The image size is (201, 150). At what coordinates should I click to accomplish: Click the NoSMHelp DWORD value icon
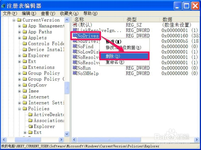[75, 73]
